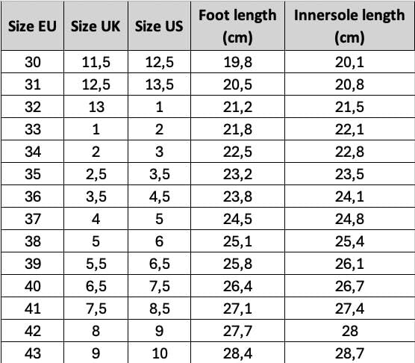415x363 pixels.
Task: Click innersole length value 22,1
Action: click(349, 129)
